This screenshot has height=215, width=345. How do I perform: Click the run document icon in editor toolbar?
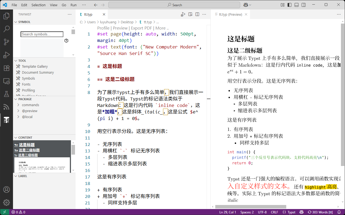coord(183,14)
